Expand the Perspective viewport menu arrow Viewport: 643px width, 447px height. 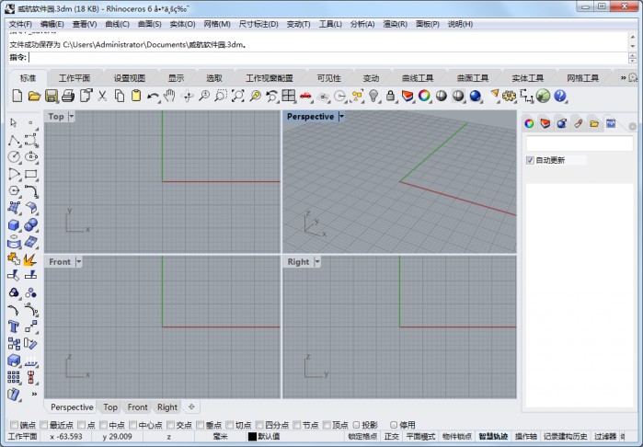[x=341, y=117]
